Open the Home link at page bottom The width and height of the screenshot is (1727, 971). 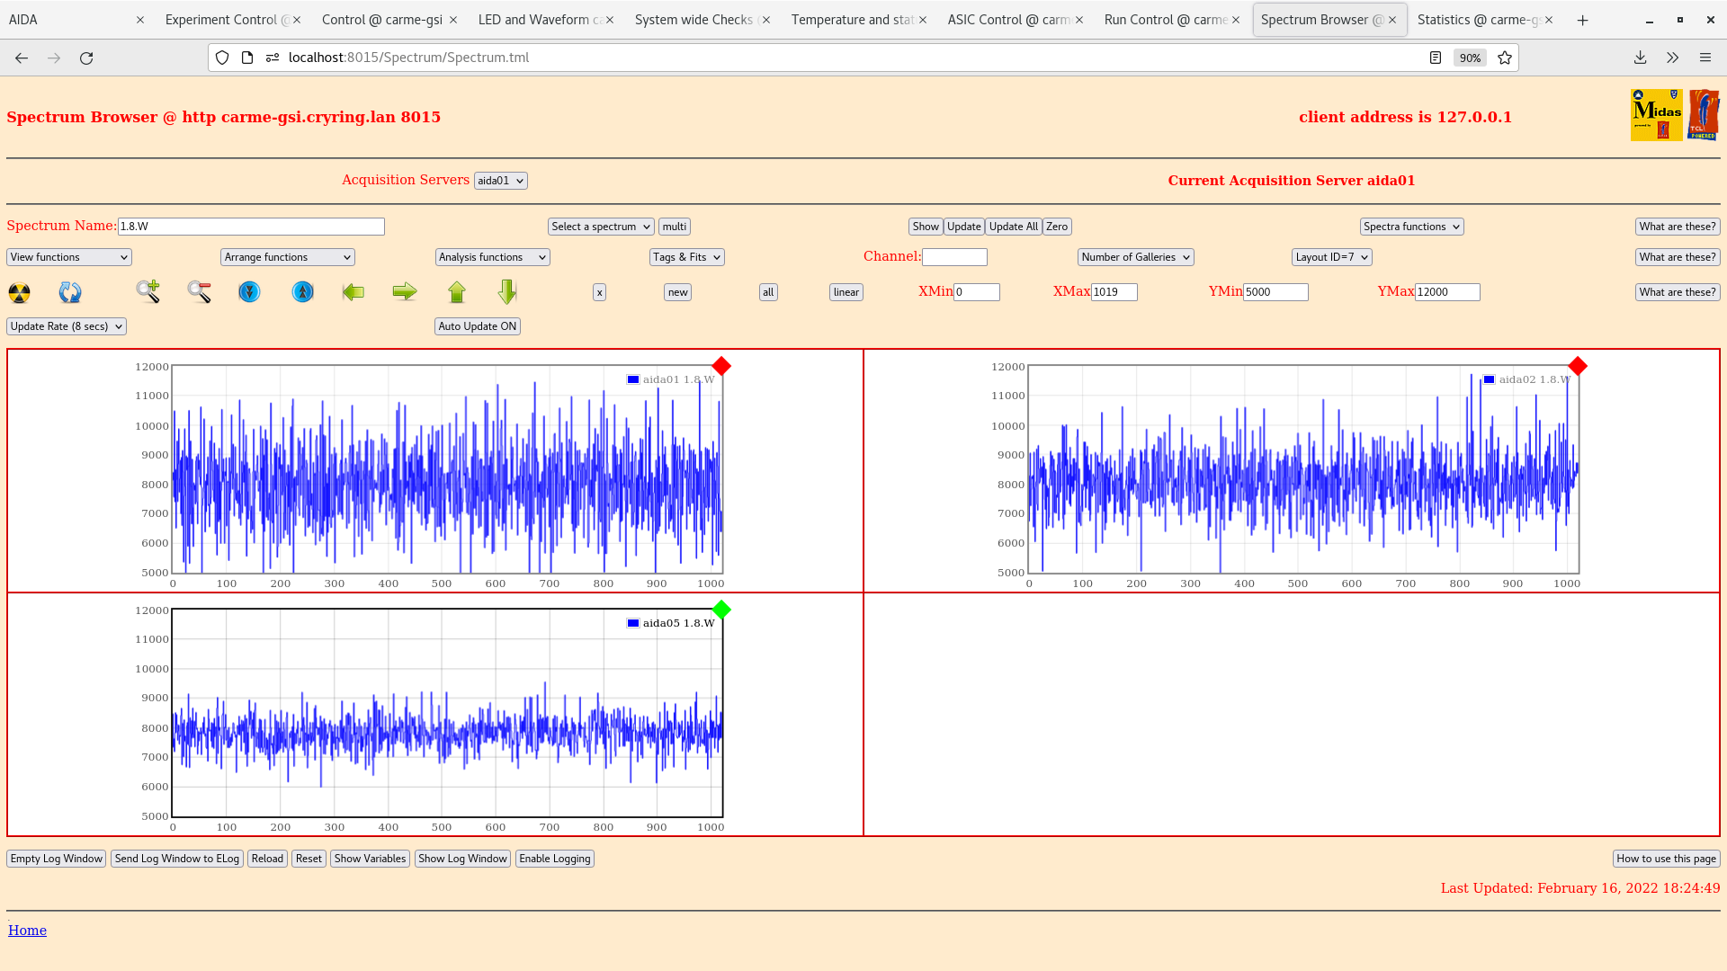coord(27,930)
